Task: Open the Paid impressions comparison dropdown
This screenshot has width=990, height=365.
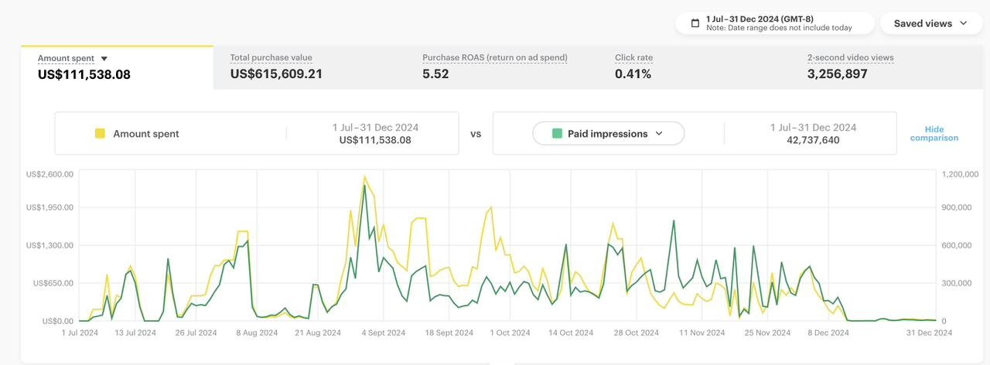Action: 608,134
